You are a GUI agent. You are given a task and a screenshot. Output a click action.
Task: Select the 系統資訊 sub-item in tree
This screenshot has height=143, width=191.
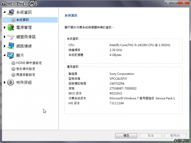(30, 20)
